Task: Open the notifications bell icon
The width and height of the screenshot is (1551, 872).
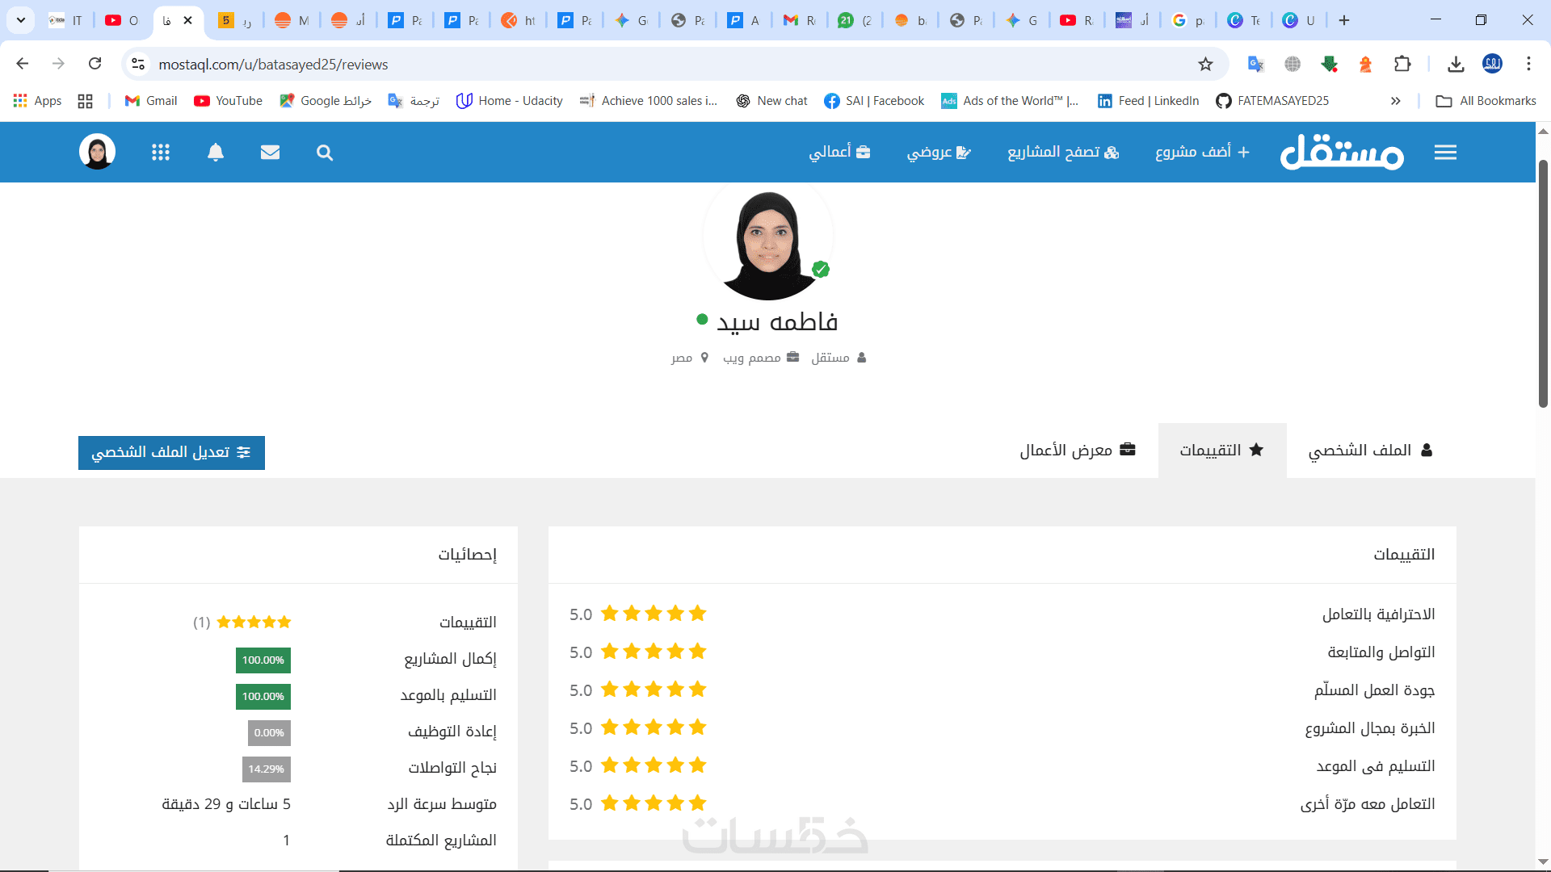Action: click(x=215, y=153)
